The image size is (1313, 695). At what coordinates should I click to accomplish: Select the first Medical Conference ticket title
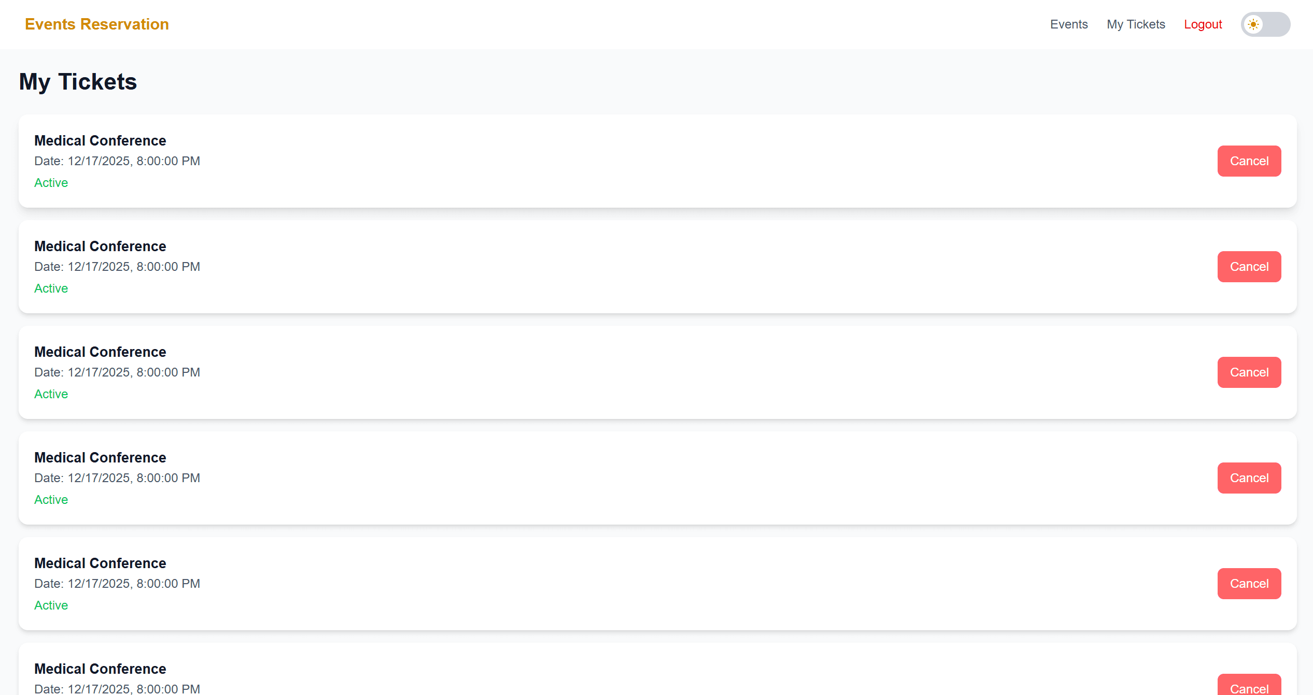[100, 141]
